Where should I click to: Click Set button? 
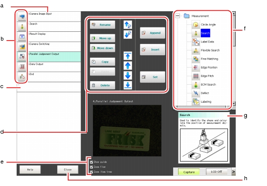click(x=153, y=77)
